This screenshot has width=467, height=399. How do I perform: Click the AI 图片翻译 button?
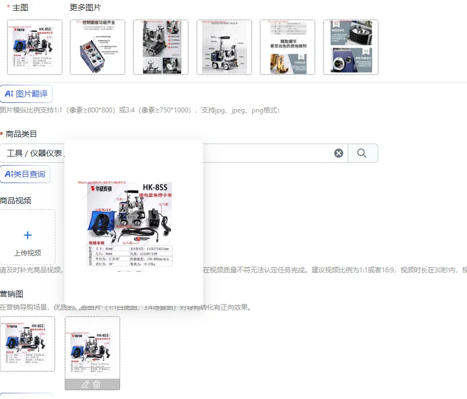tap(26, 94)
